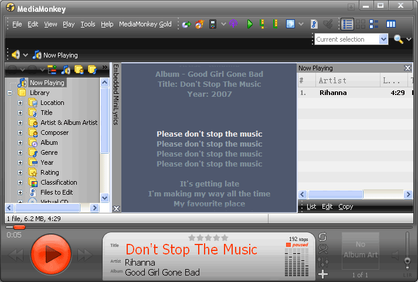
Task: Select the Rating tree item
Action: (x=50, y=172)
